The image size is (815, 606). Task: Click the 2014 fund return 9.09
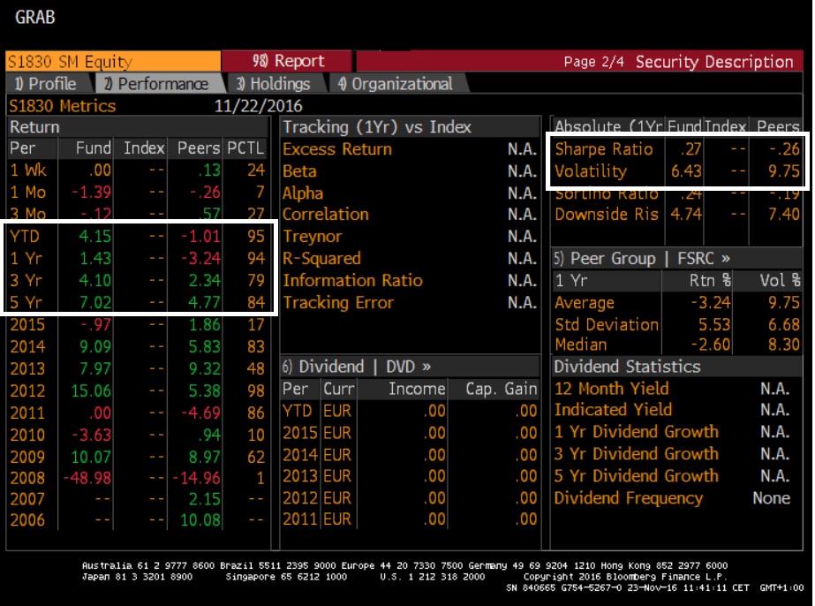pos(95,346)
